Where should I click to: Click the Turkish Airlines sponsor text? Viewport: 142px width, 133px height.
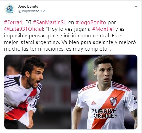(105, 114)
